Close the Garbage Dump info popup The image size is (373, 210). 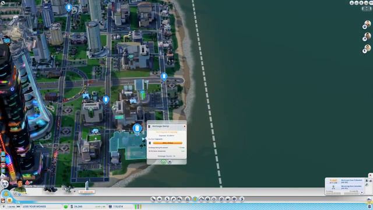[184, 126]
